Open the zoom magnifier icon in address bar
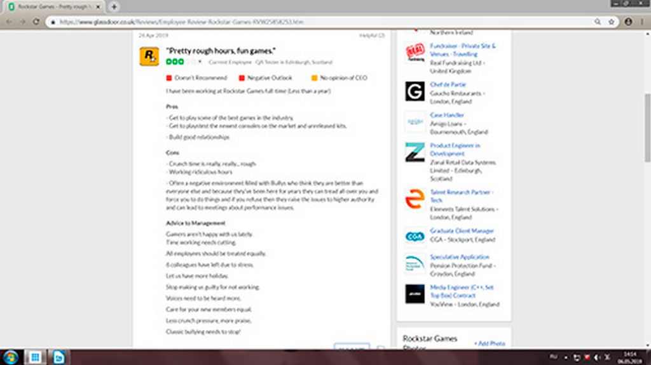 coord(598,22)
